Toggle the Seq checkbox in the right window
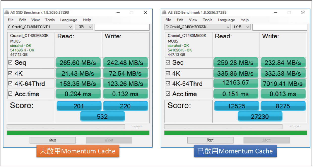313x167 pixels. pyautogui.click(x=168, y=63)
